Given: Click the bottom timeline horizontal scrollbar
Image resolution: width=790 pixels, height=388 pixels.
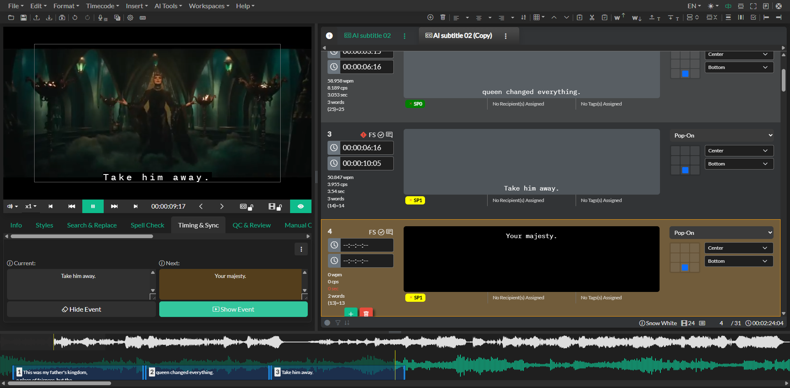Looking at the screenshot, I should 59,383.
